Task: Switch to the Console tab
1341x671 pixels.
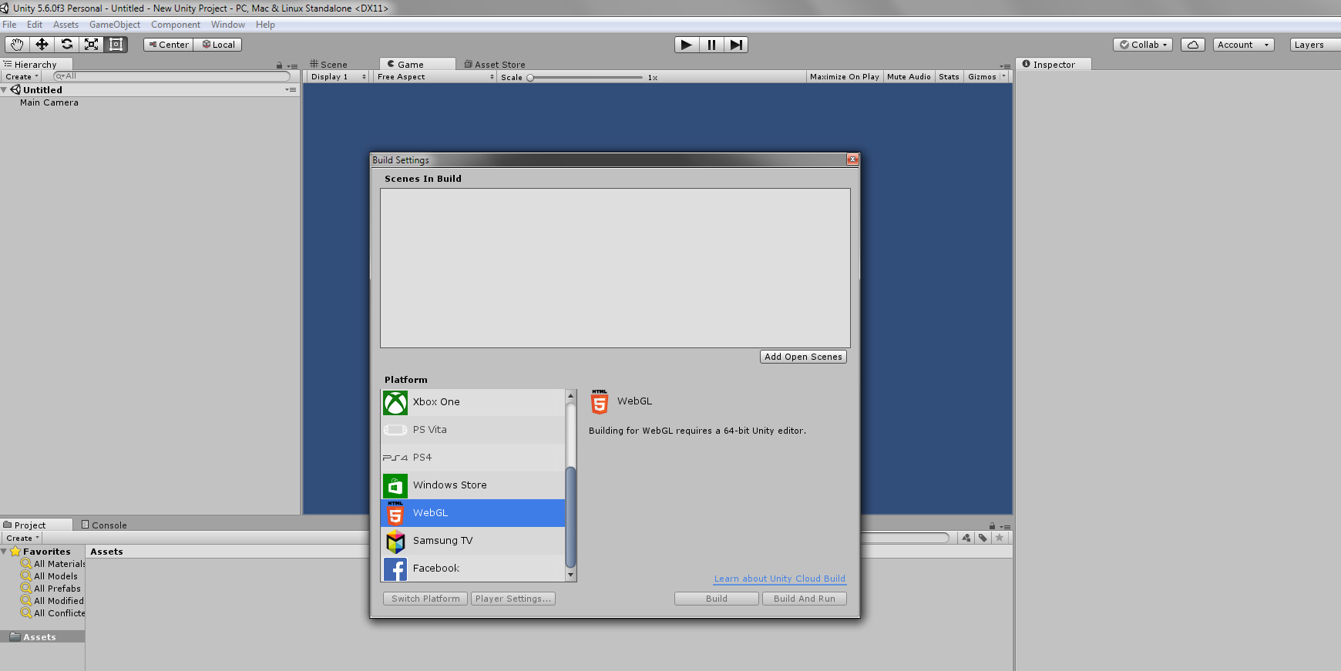Action: coord(104,525)
